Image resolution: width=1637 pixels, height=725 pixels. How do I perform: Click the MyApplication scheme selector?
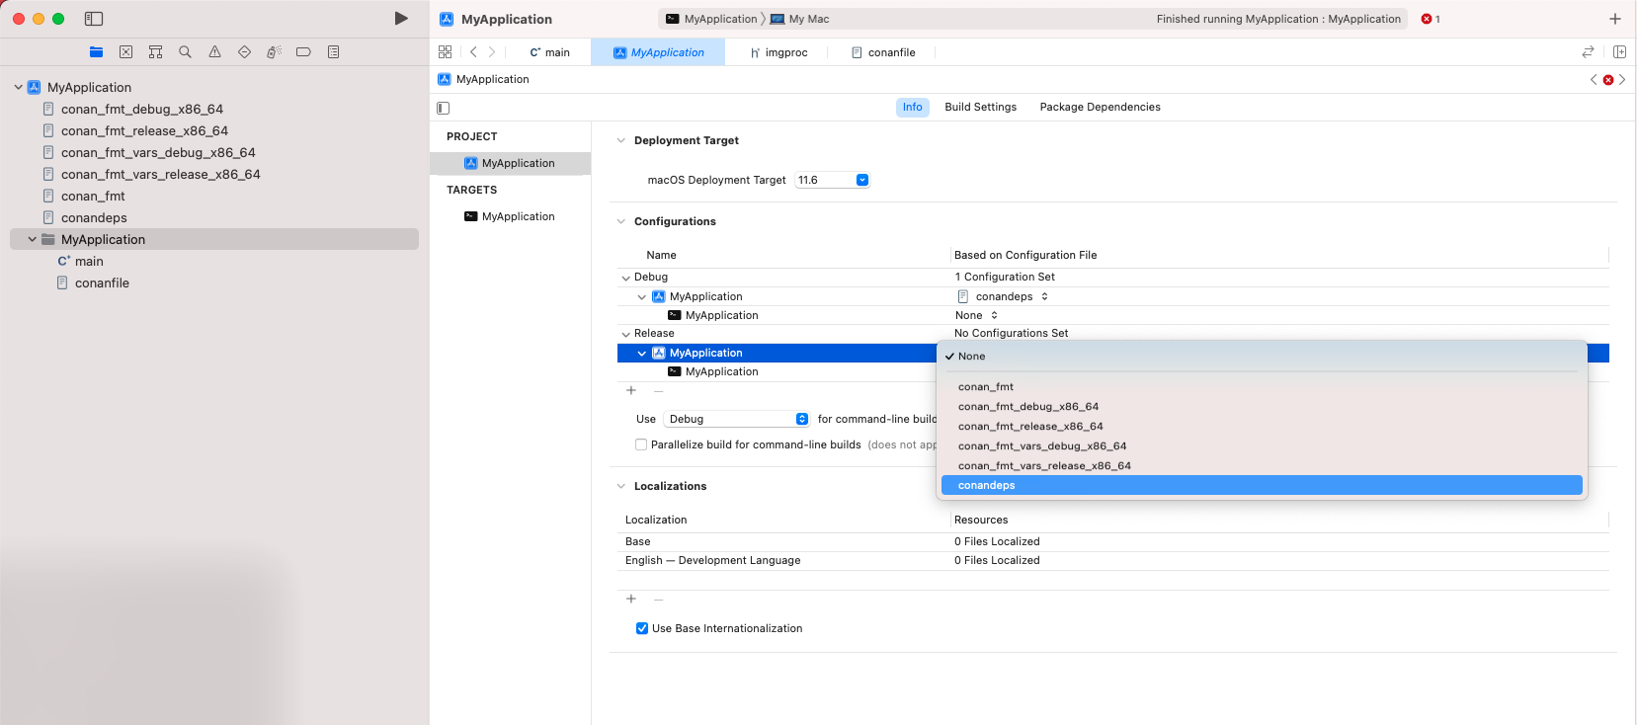point(711,19)
